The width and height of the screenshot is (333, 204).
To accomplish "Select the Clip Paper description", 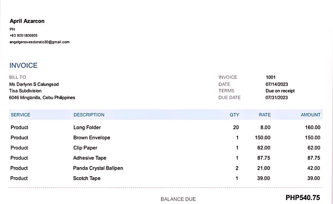I will pyautogui.click(x=85, y=148).
